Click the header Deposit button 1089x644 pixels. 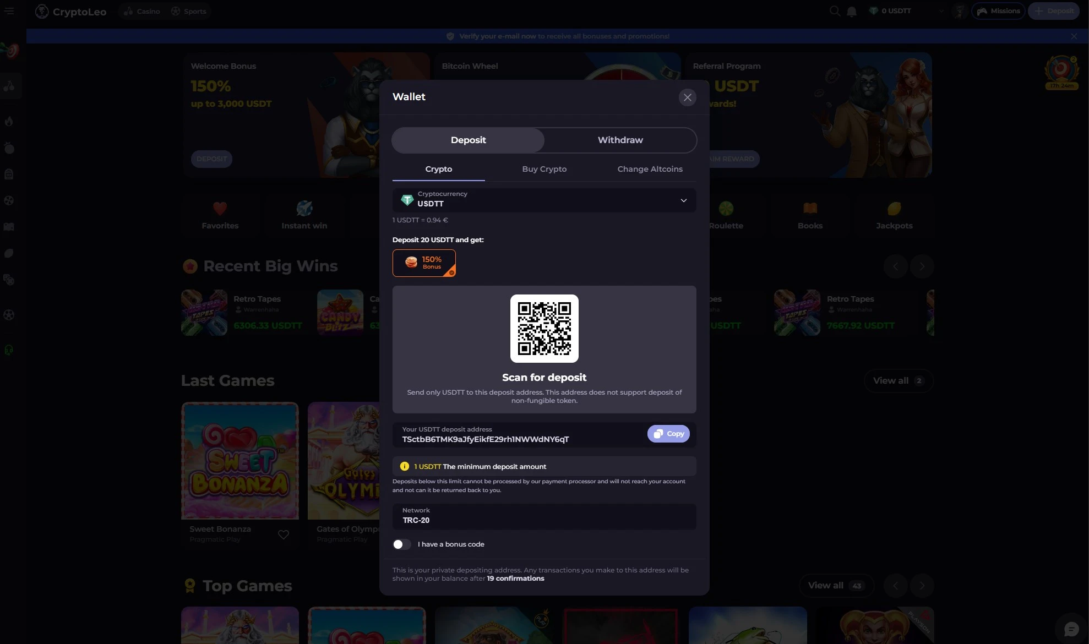click(1053, 11)
